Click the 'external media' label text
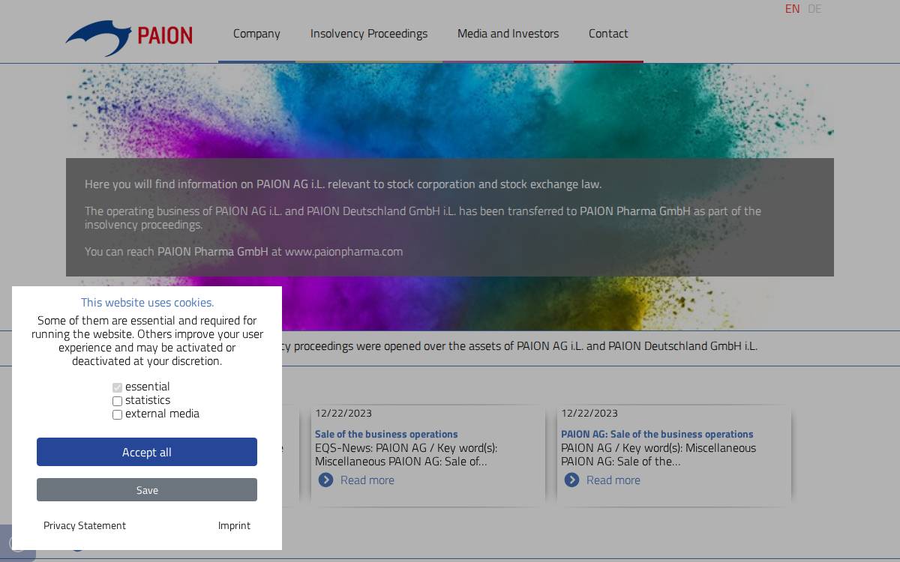 [x=162, y=414]
